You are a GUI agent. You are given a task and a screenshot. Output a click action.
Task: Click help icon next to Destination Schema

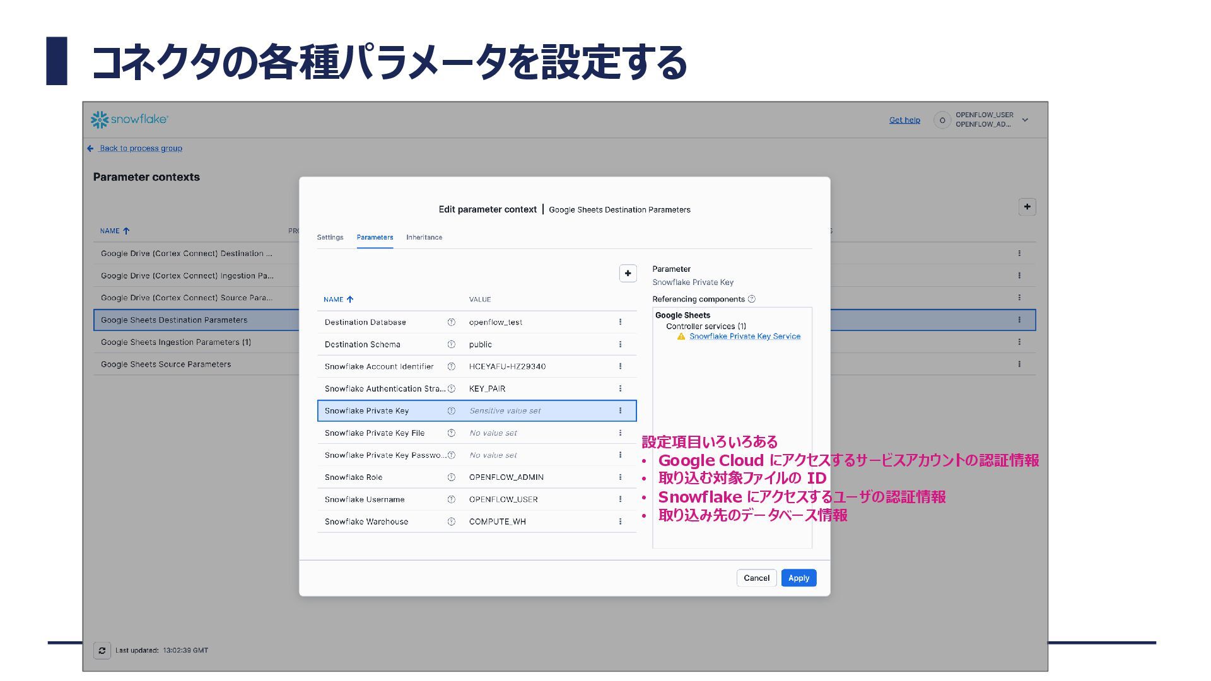[451, 344]
